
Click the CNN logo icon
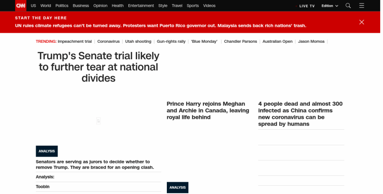[21, 5]
